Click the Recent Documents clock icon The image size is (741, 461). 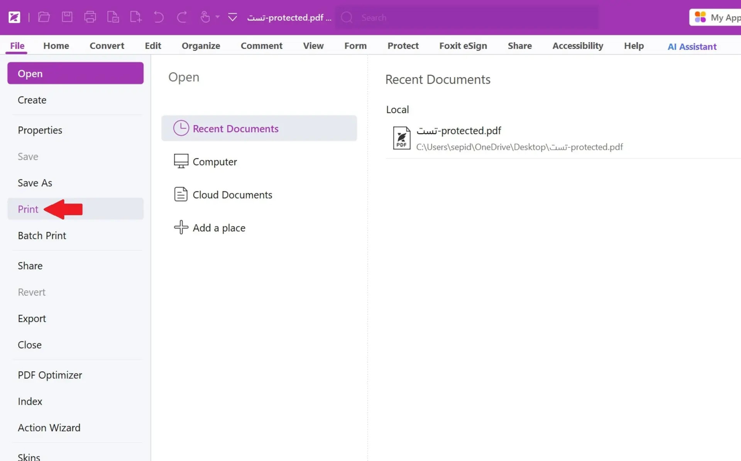(x=181, y=128)
